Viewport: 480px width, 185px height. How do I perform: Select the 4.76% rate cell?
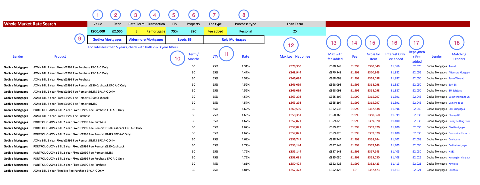coord(246,158)
